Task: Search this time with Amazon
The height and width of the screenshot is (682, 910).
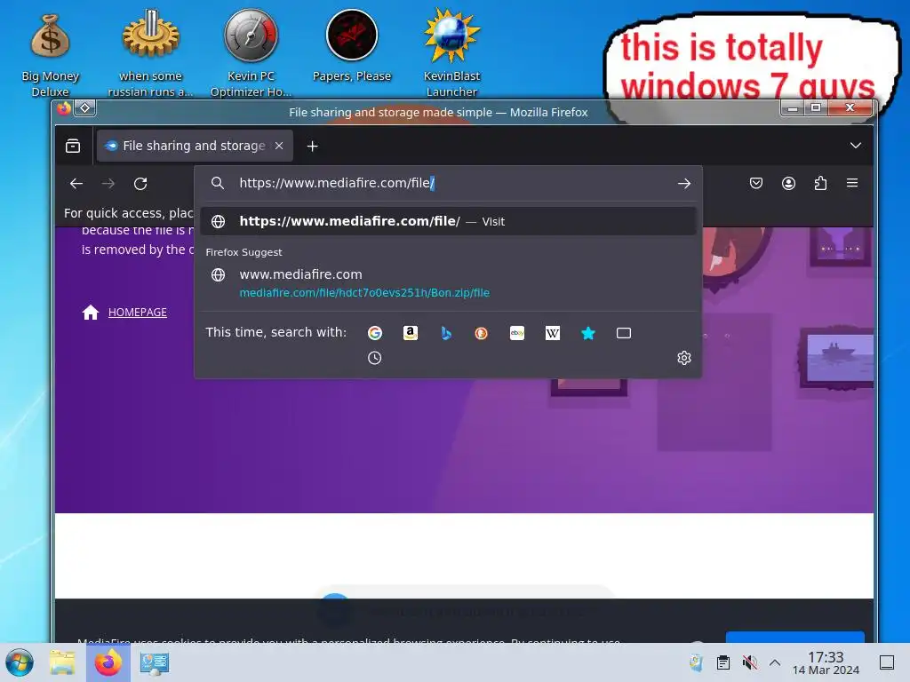Action: click(x=411, y=333)
